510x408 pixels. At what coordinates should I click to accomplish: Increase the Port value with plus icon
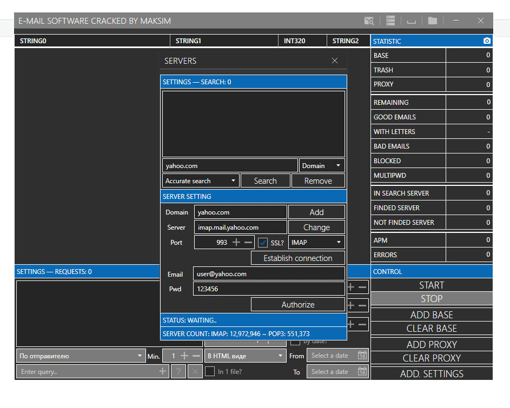point(236,243)
